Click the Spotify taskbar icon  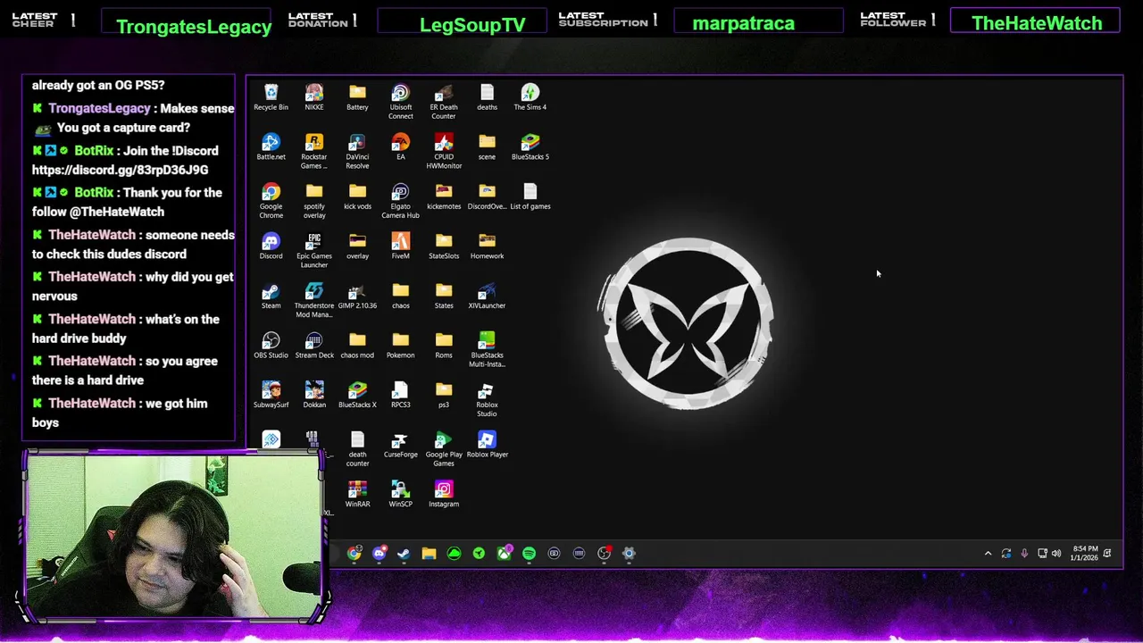[x=529, y=554]
